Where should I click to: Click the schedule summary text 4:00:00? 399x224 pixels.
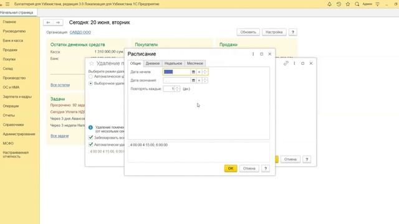(149, 145)
